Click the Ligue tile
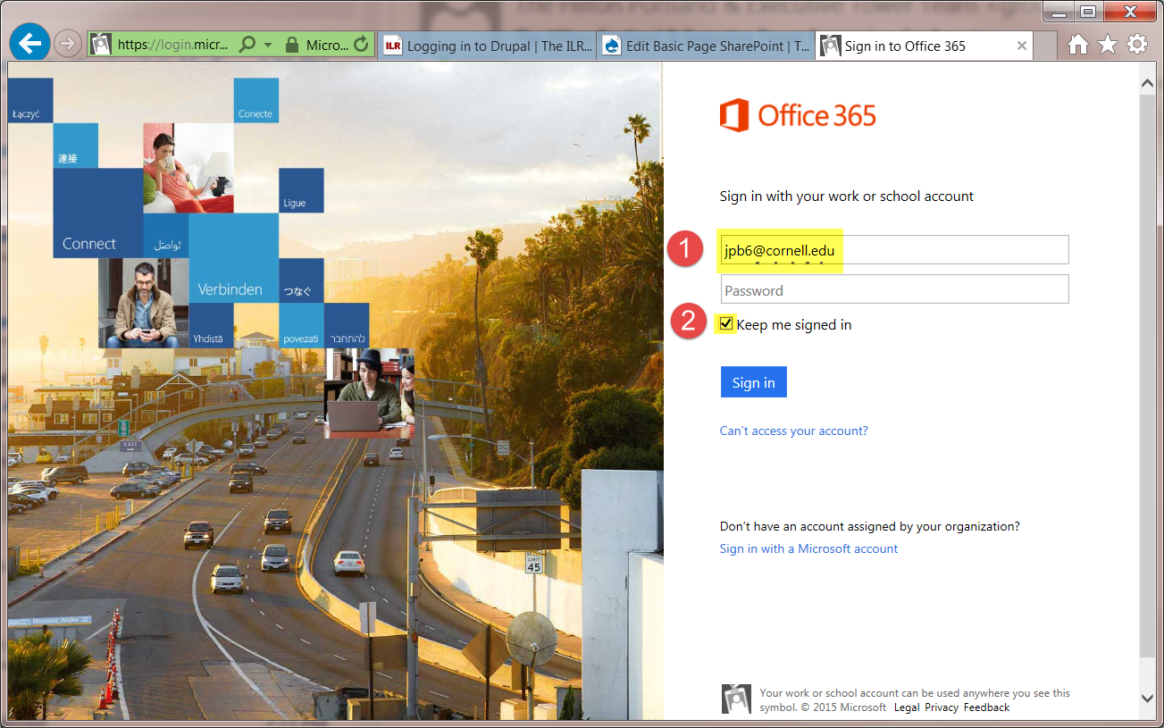The height and width of the screenshot is (728, 1164). point(301,190)
